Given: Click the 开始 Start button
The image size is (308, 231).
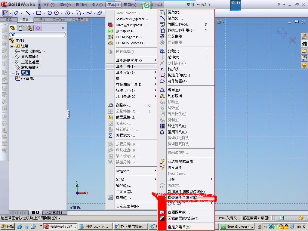Looking at the screenshot, I should tap(8, 226).
